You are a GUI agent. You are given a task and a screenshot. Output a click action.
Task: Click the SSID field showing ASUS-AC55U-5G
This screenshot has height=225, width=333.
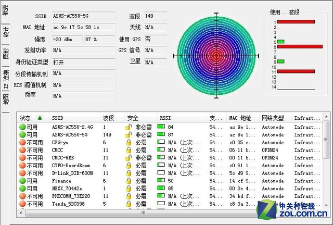point(83,16)
